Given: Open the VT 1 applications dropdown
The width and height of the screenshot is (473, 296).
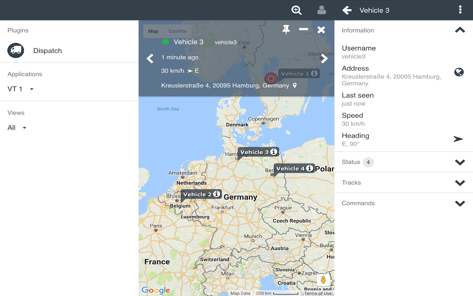Looking at the screenshot, I should [x=21, y=89].
